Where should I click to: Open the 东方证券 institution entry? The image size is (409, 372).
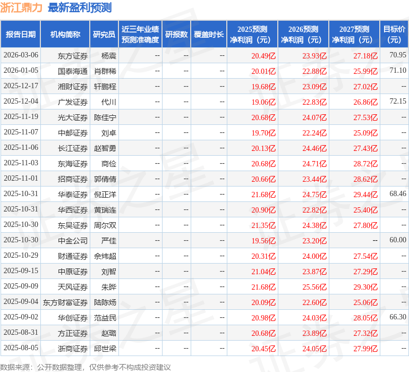(x=73, y=56)
